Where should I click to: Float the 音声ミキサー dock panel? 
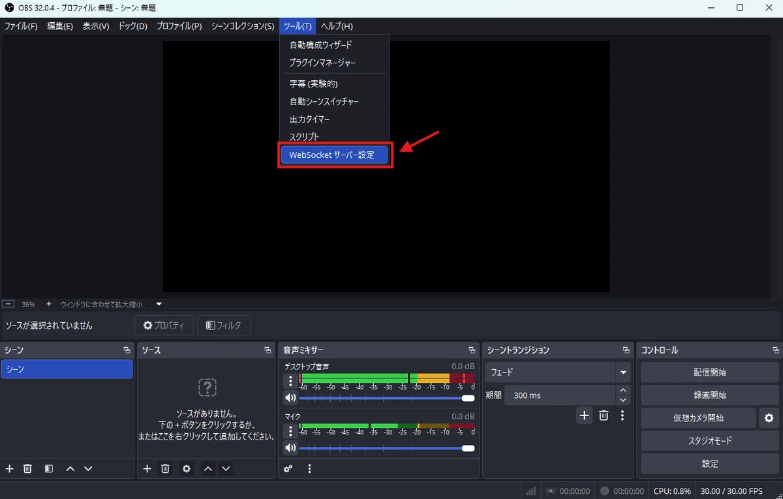coord(472,350)
